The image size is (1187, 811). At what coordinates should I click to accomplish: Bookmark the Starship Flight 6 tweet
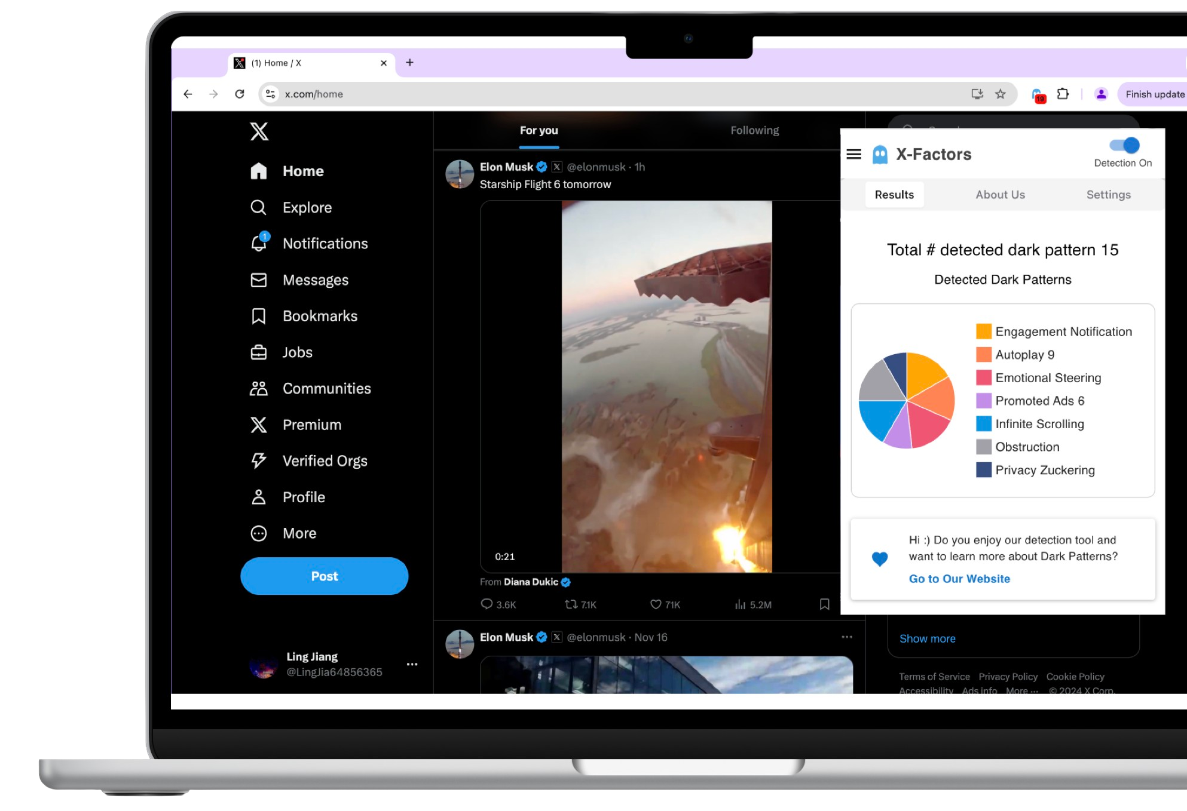tap(825, 604)
